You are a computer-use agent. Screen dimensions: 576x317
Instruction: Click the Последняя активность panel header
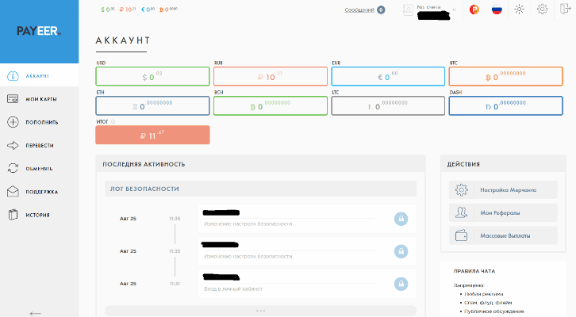point(260,164)
